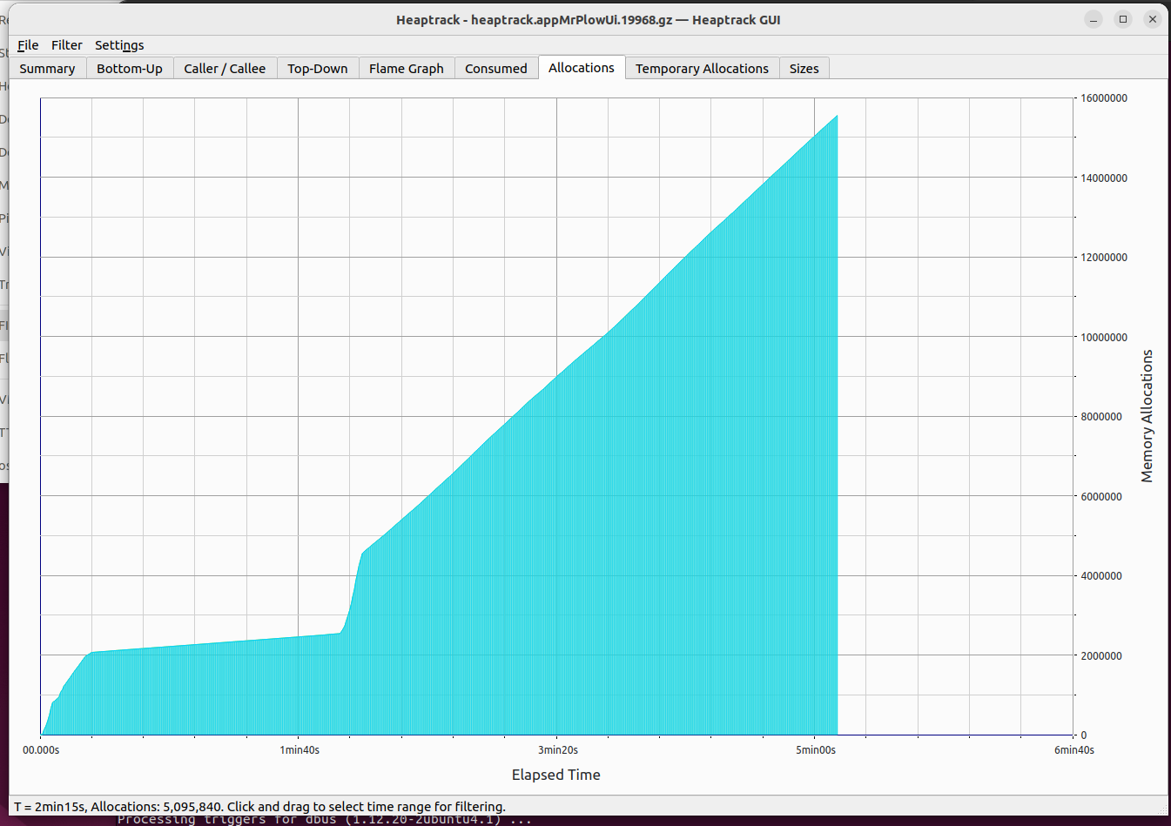Image resolution: width=1171 pixels, height=826 pixels.
Task: Switch to the Summary tab
Action: [47, 69]
